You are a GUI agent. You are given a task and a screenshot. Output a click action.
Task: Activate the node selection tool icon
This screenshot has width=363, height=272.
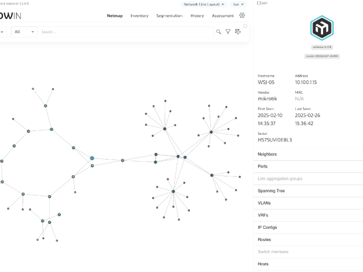click(x=238, y=32)
